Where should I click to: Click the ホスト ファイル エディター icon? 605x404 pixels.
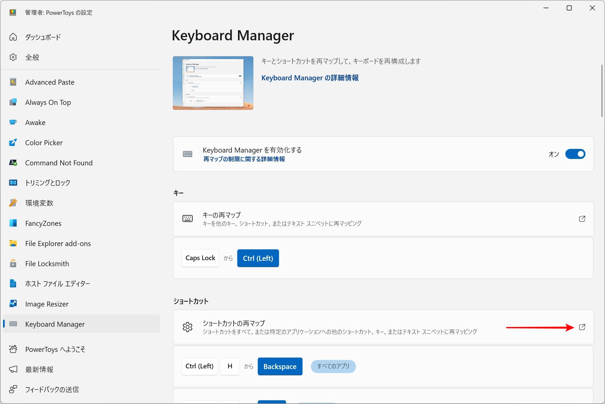coord(13,284)
